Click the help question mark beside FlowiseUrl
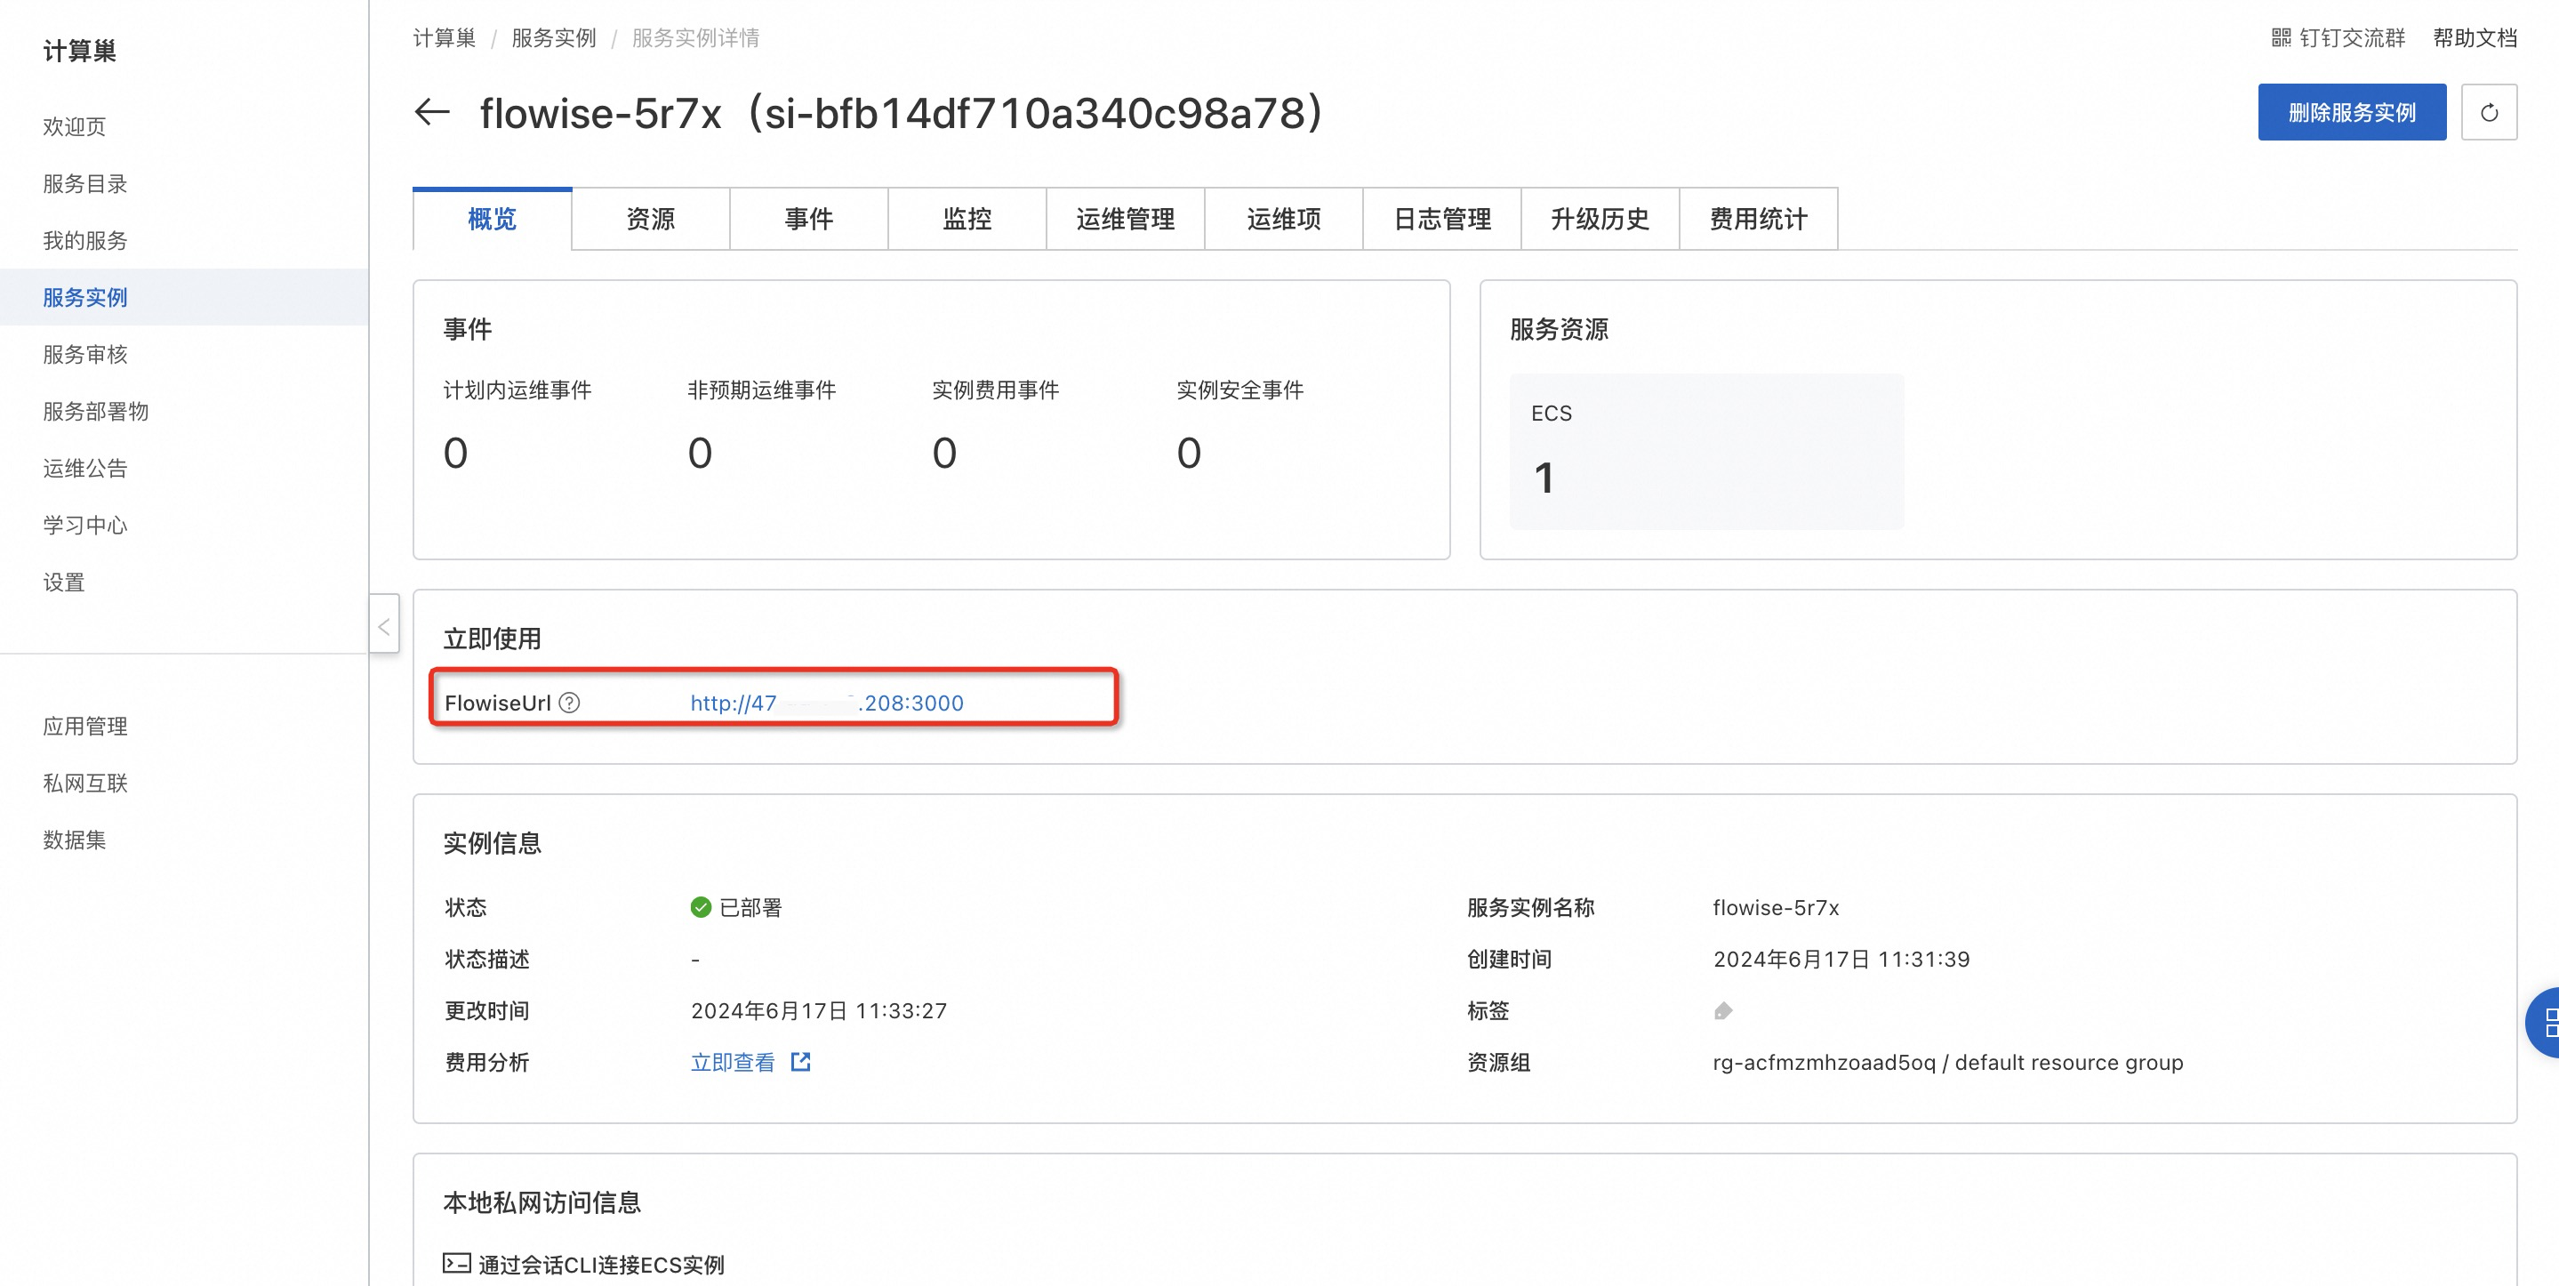Viewport: 2559px width, 1286px height. (x=568, y=703)
